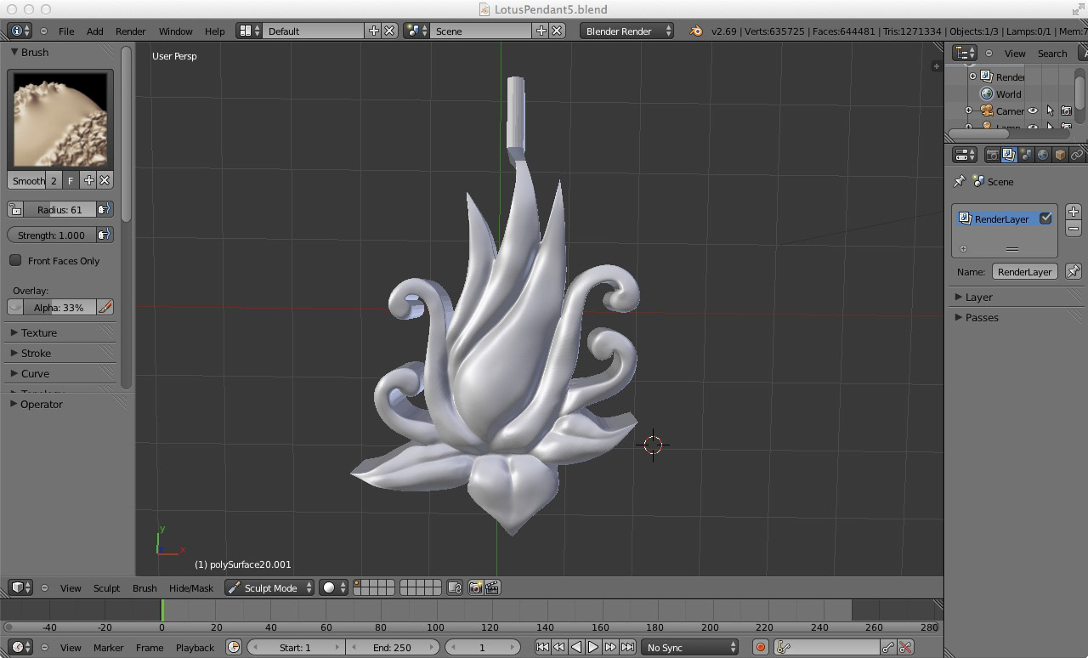This screenshot has height=658, width=1088.
Task: Select the Scene tab in Properties
Action: click(x=1026, y=155)
